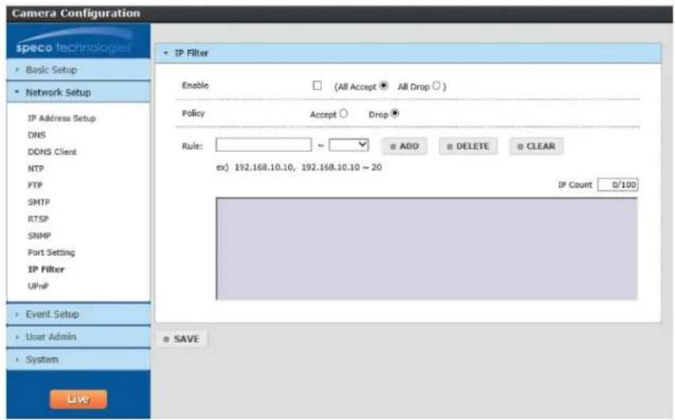675x420 pixels.
Task: Click the IP Count field showing 0/100
Action: [x=618, y=184]
